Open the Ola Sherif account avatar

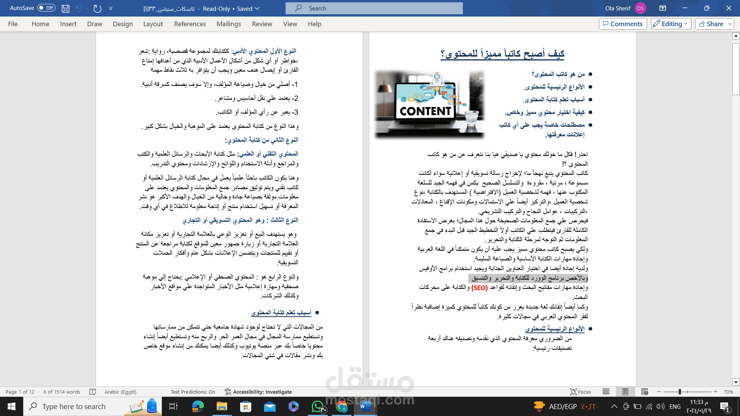click(x=640, y=8)
